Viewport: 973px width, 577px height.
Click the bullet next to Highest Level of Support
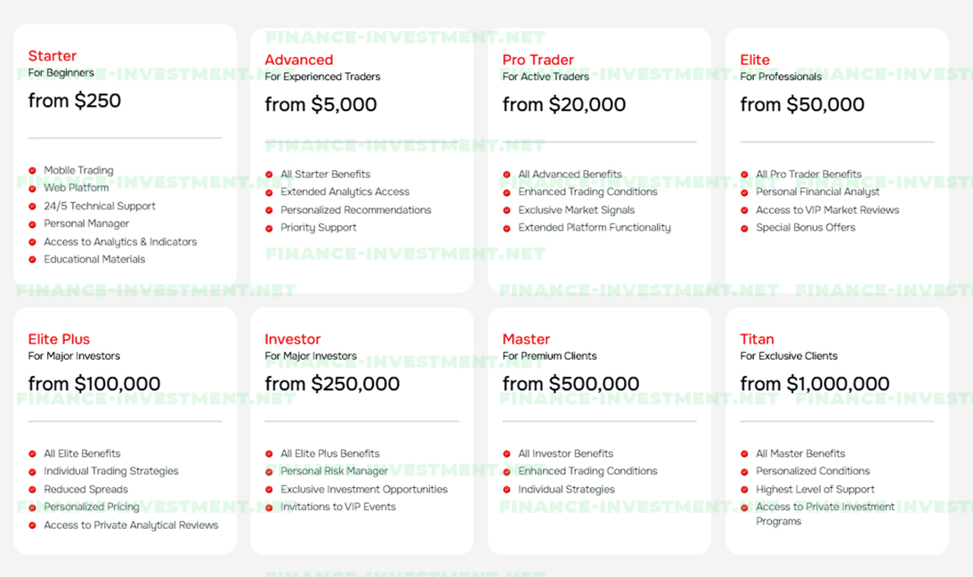point(744,490)
